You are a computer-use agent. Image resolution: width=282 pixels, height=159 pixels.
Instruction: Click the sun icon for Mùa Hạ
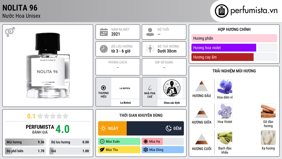tap(146, 142)
